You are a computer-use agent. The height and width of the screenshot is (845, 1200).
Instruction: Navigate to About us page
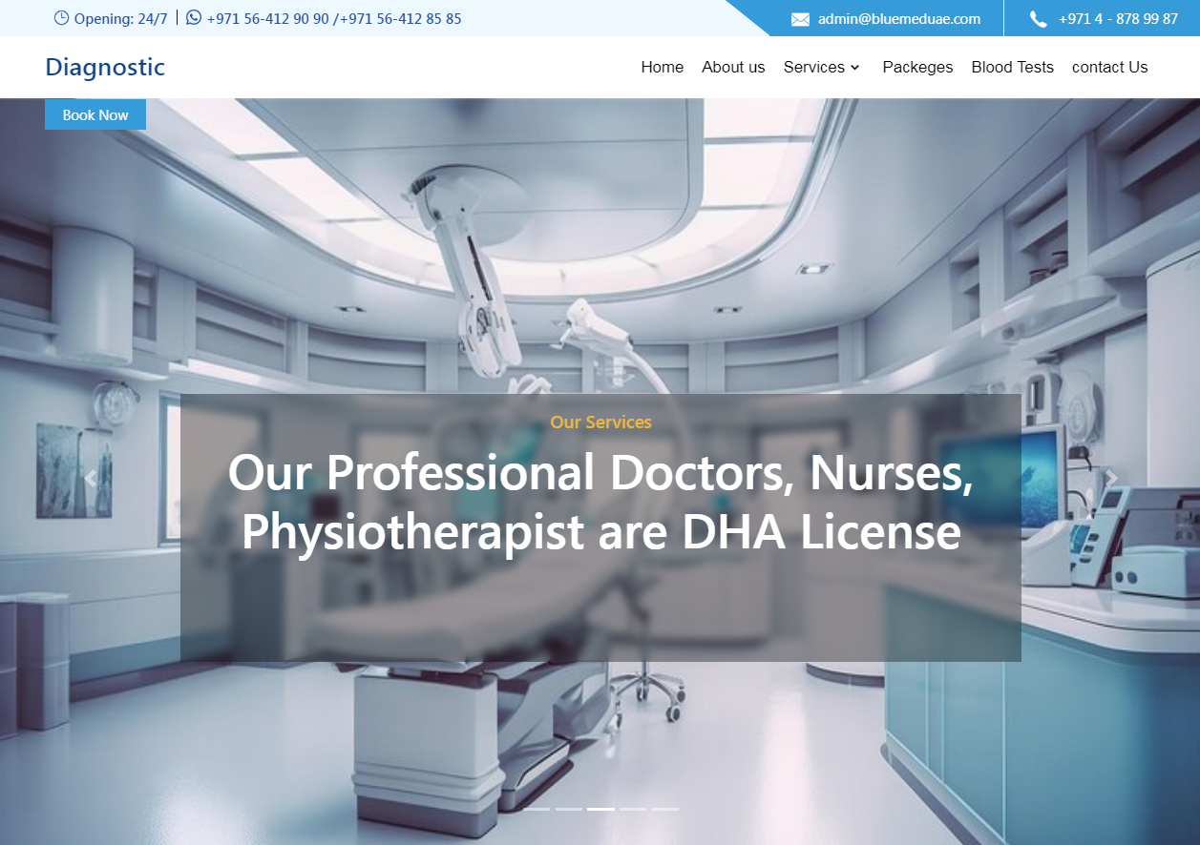click(733, 67)
